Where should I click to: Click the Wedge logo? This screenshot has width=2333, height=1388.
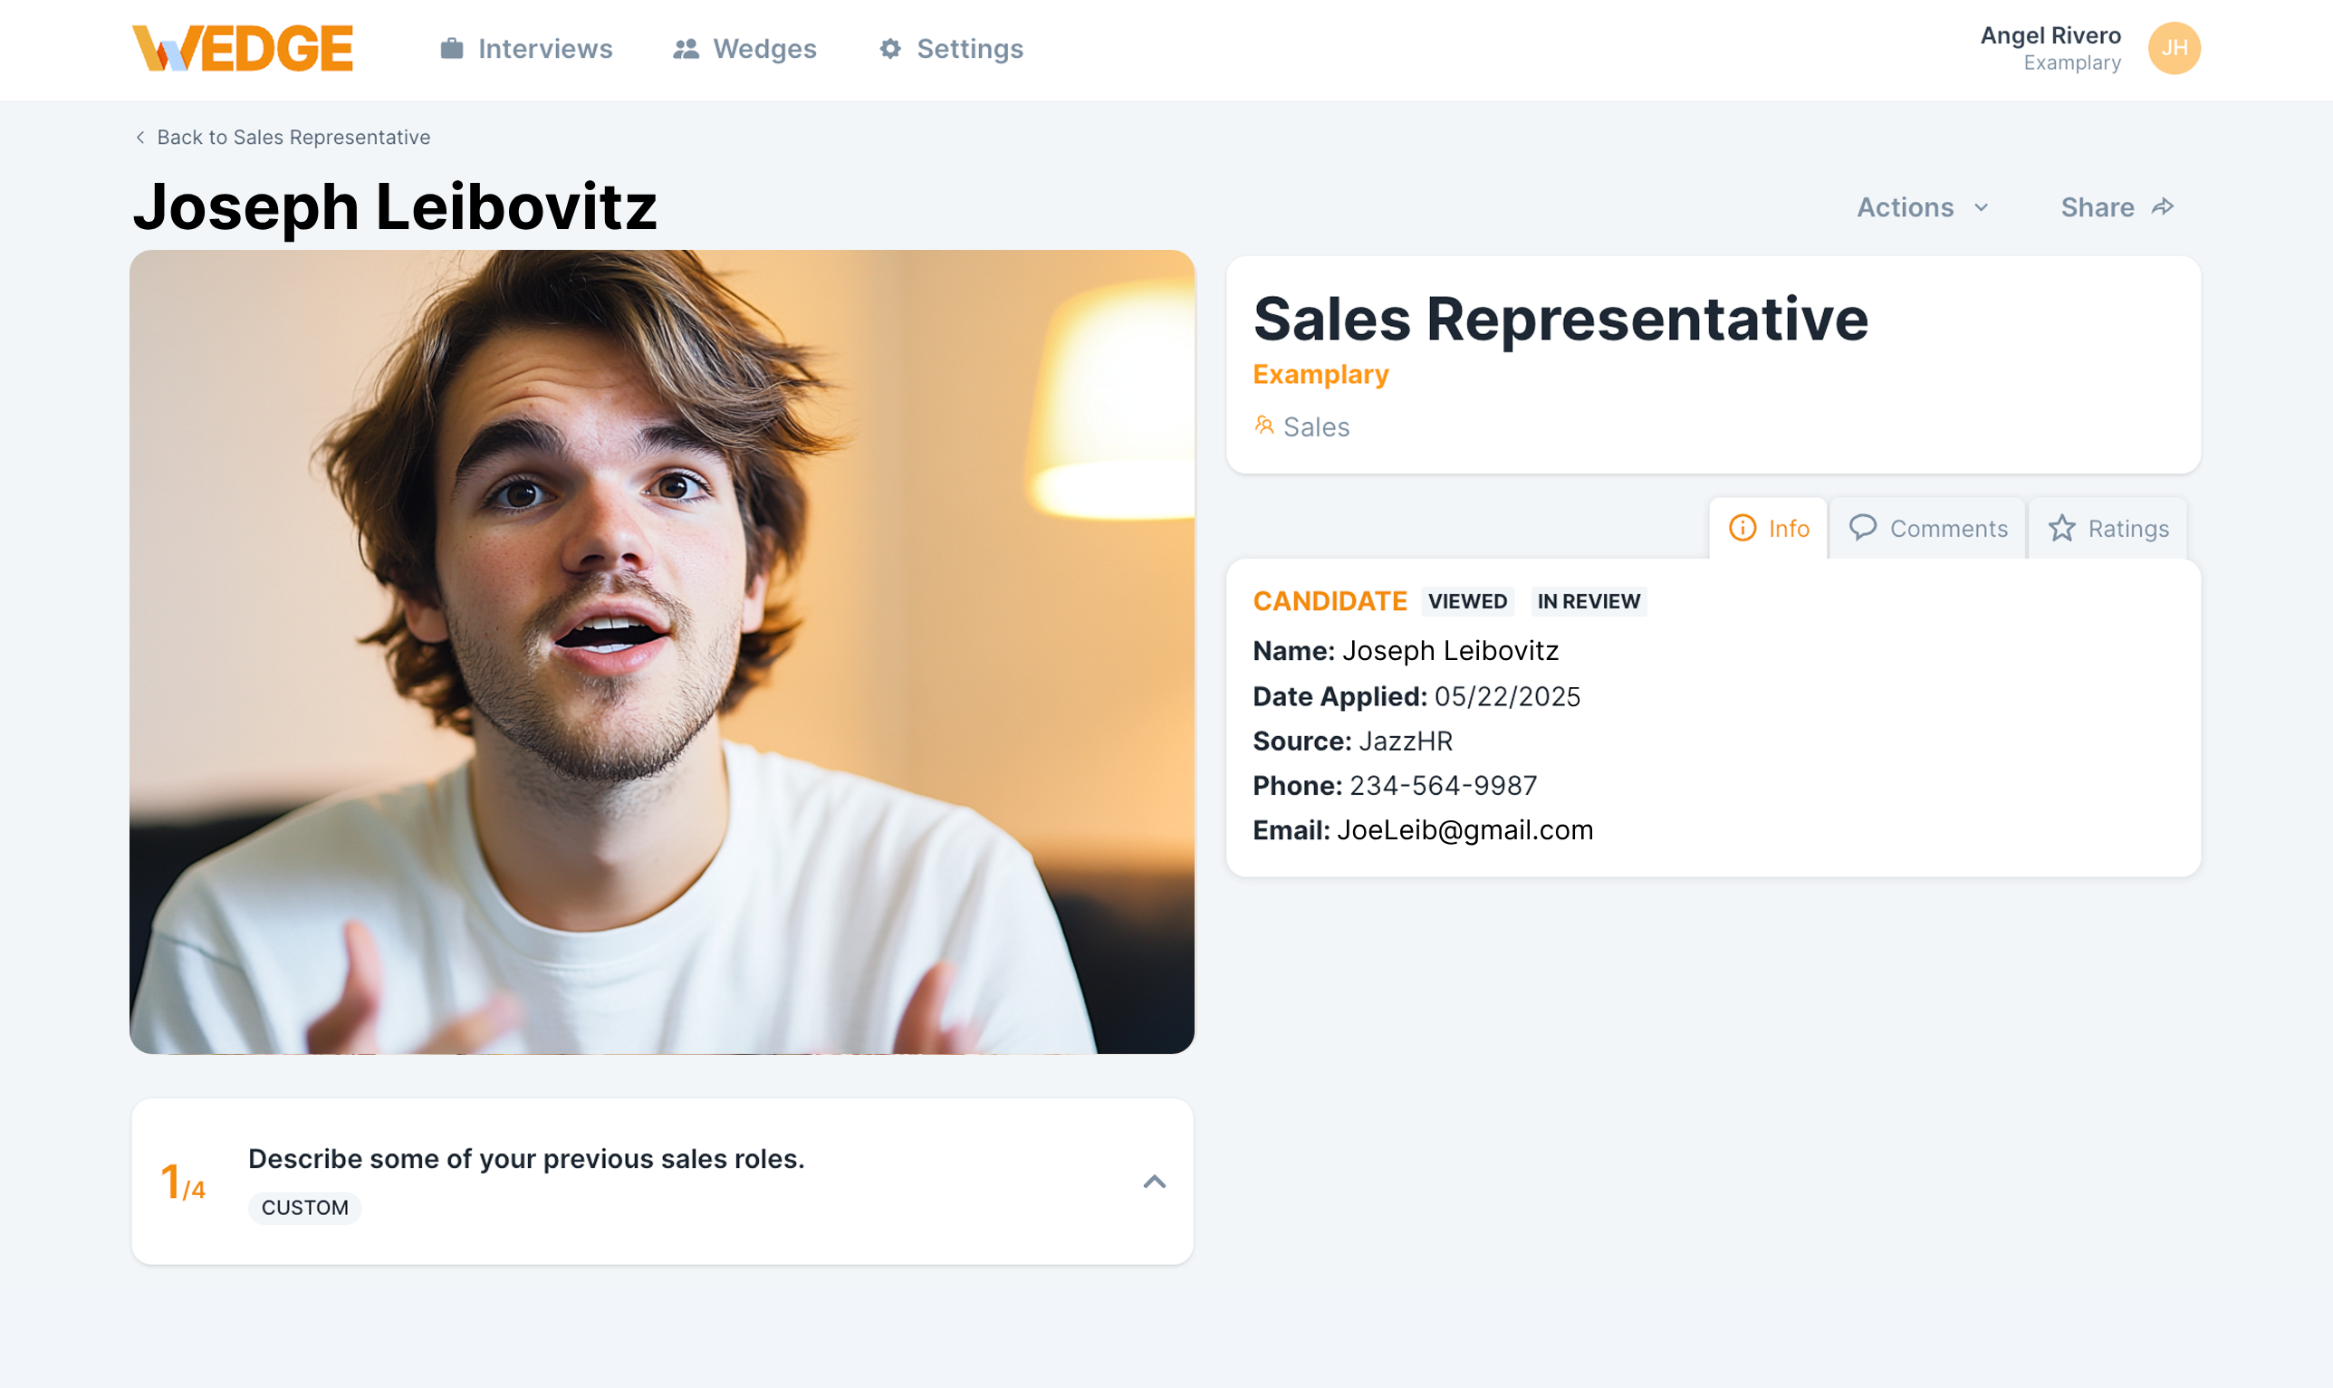[x=243, y=49]
